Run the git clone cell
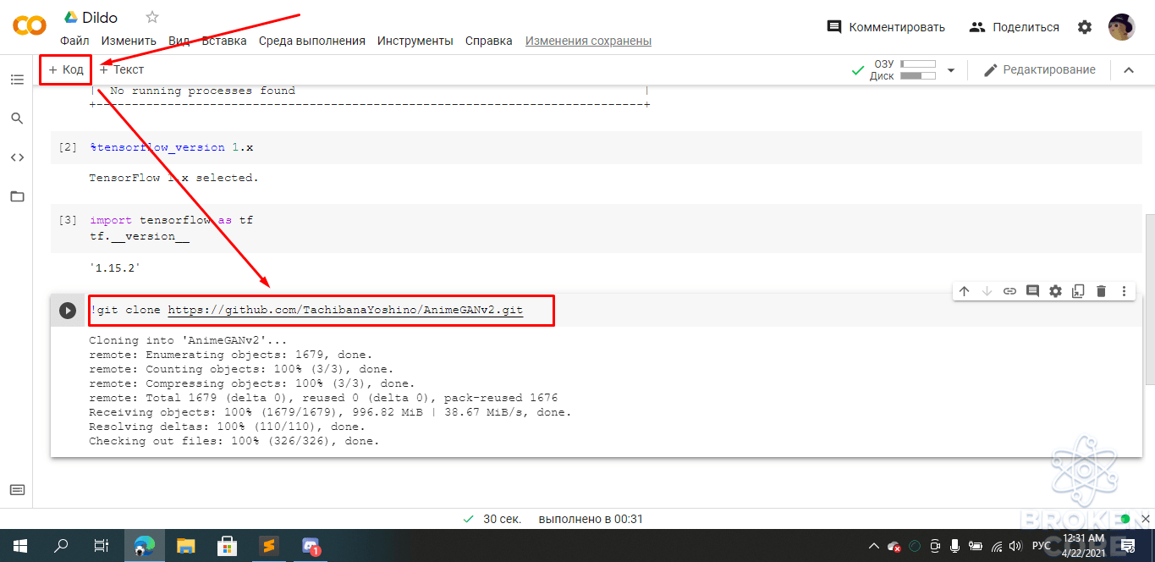The height and width of the screenshot is (562, 1155). coord(68,311)
